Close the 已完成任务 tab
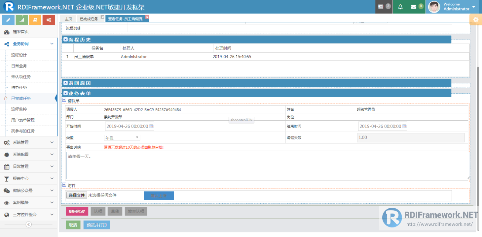Screen dimensions: 482x237 pyautogui.click(x=102, y=17)
